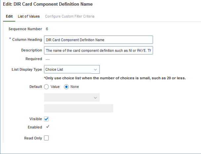Screen dimensions: 201x154
Task: Uncheck the Visible checkbox
Action: click(x=46, y=119)
